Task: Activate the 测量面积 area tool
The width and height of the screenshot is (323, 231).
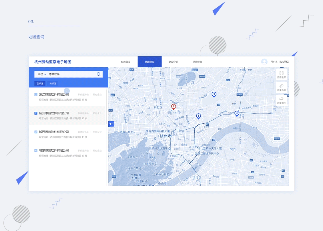Action: (x=281, y=100)
